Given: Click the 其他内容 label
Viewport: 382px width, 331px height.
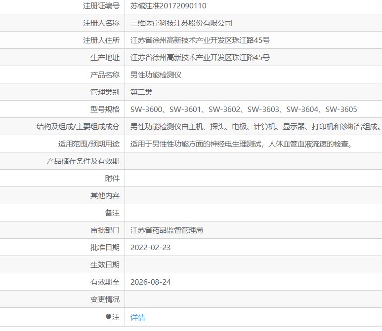Looking at the screenshot, I should (x=105, y=196).
